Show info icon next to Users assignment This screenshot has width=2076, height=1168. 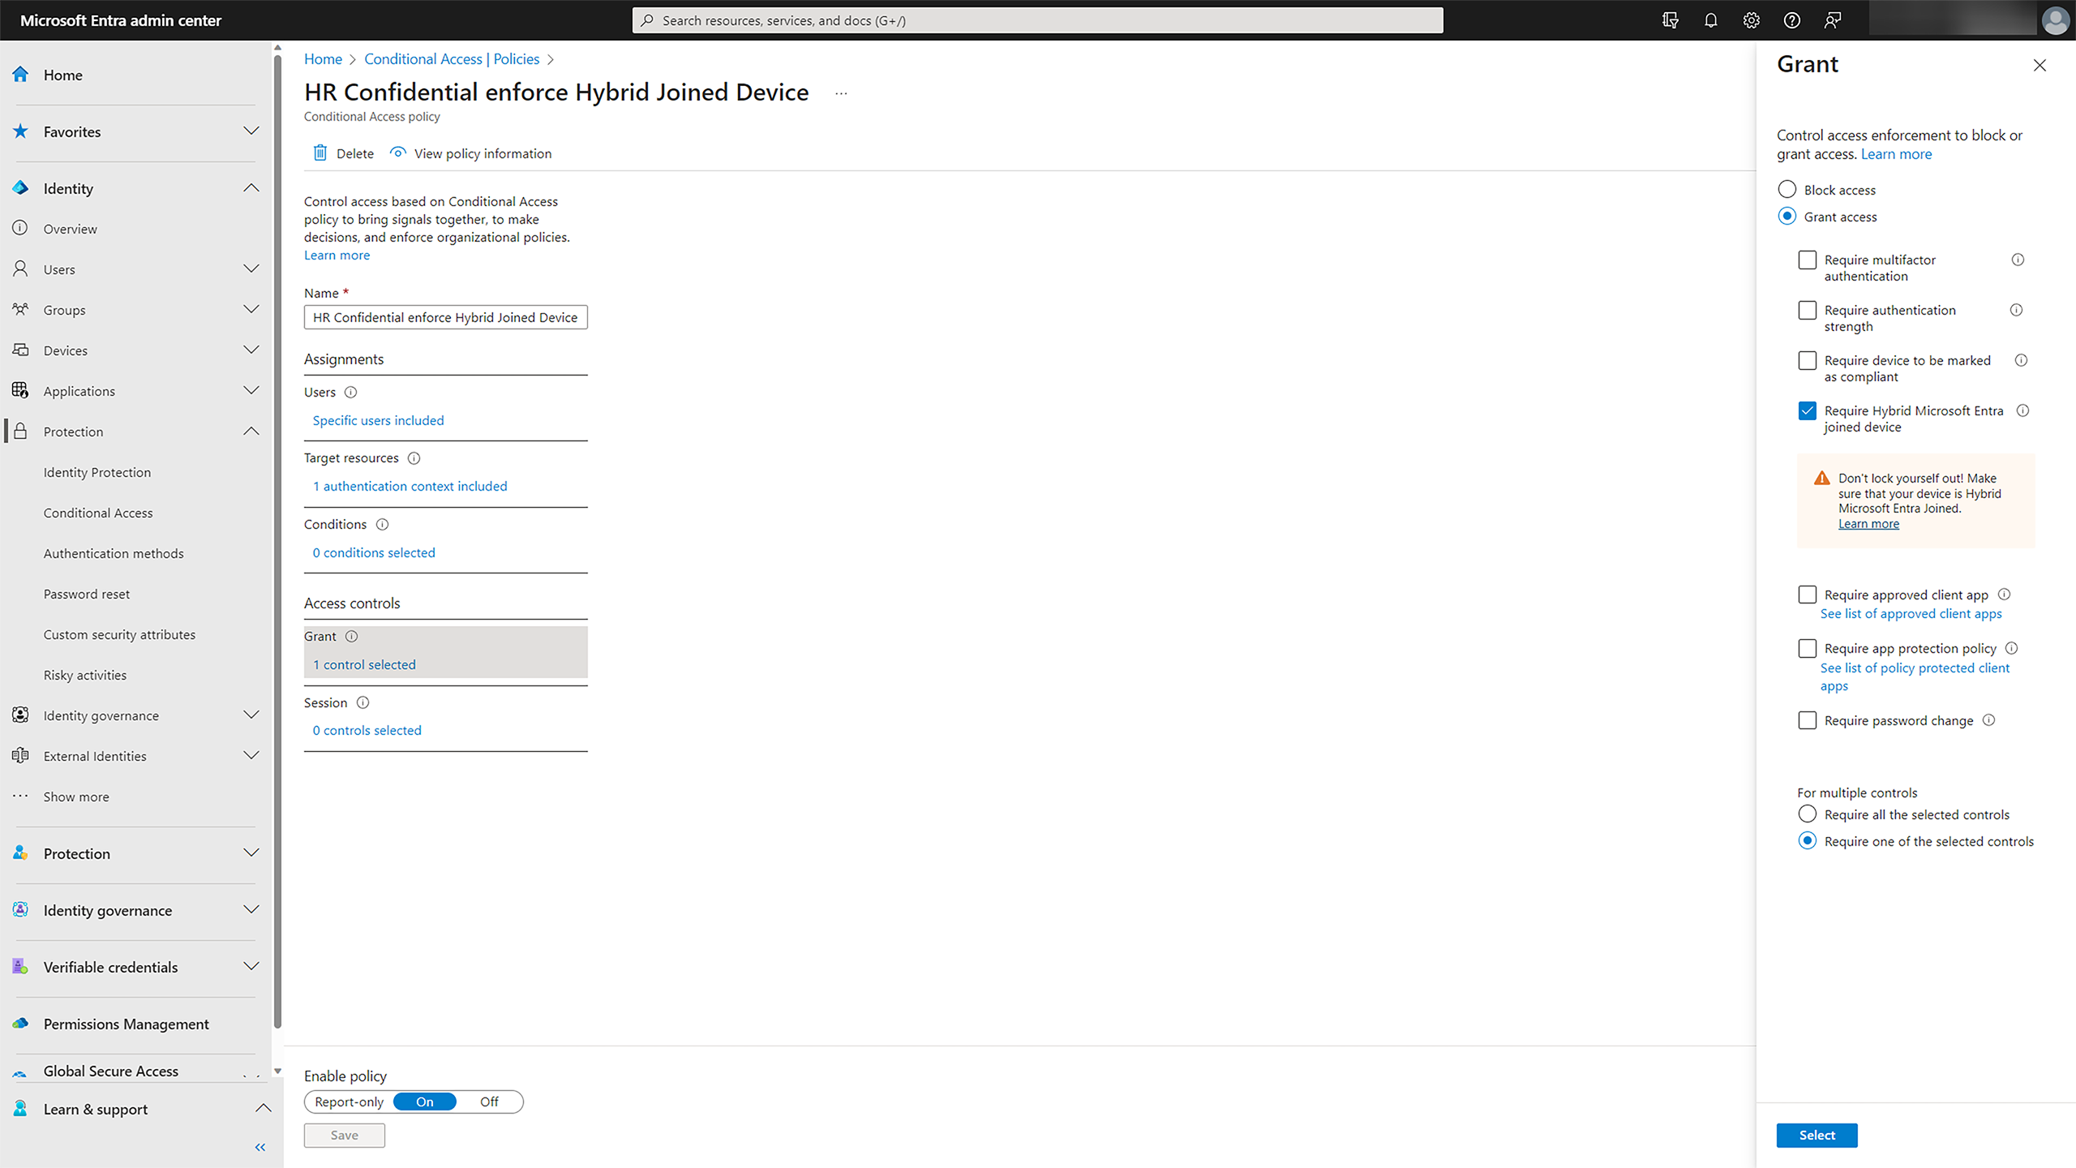350,392
